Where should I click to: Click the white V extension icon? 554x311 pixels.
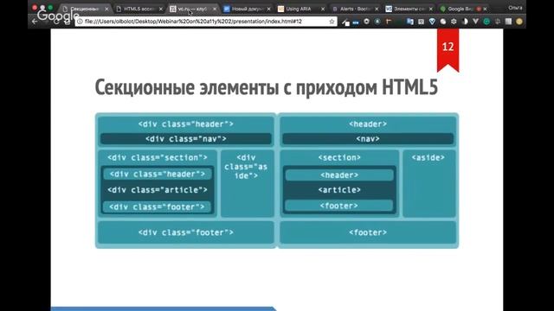[475, 22]
